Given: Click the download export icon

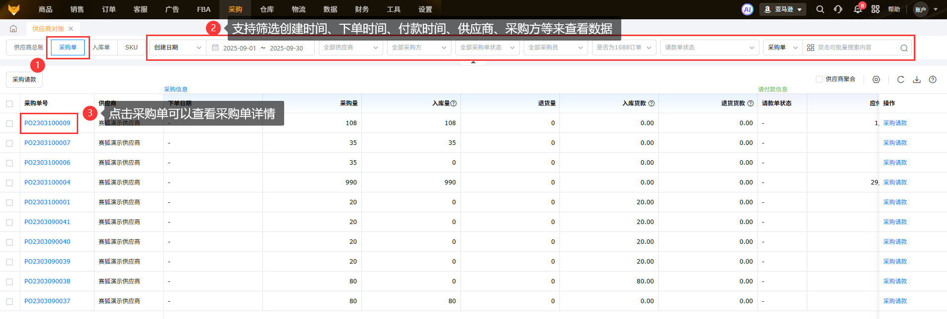Looking at the screenshot, I should click(917, 80).
